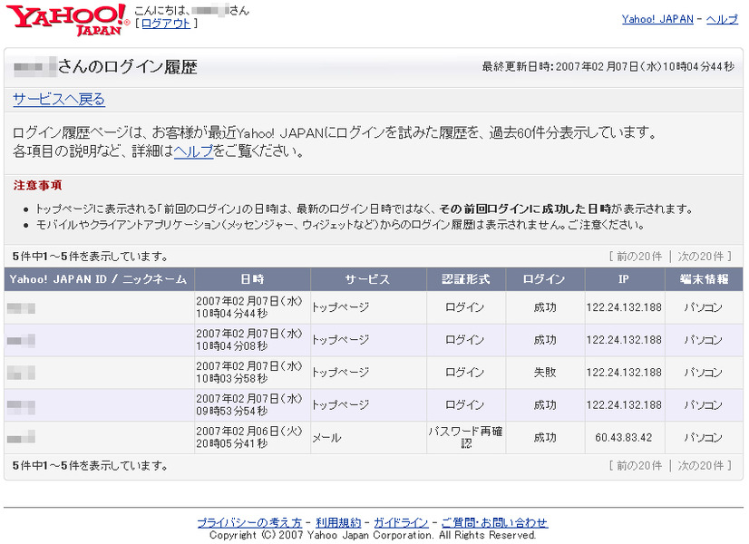
Task: Click the ログアウト logout link
Action: click(166, 24)
